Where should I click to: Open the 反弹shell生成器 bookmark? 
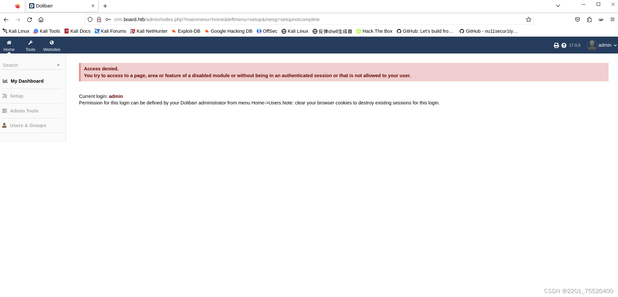[x=332, y=31]
